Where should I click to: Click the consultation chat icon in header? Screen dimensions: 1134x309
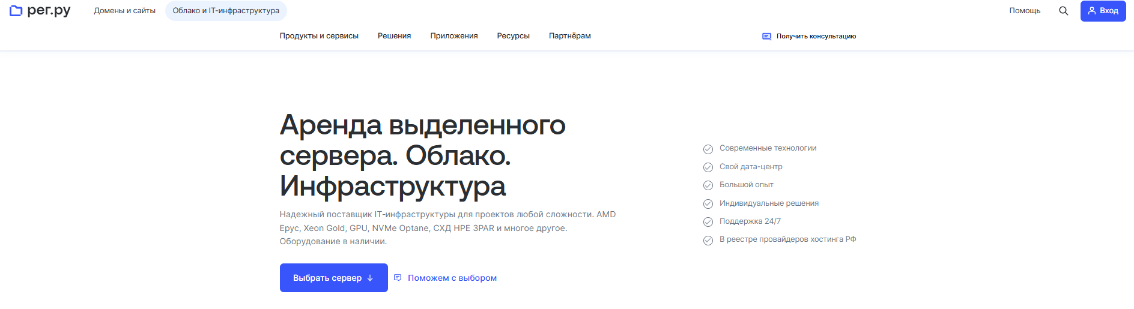click(766, 37)
